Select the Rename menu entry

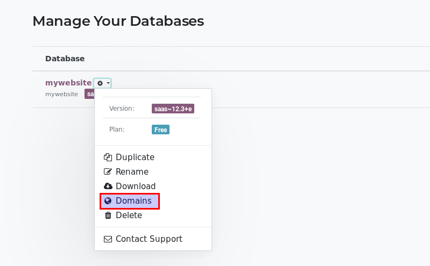(x=132, y=172)
